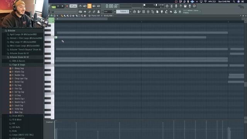Toggle typing keyboard to piano icon
This screenshot has width=247, height=139.
tap(80, 12)
